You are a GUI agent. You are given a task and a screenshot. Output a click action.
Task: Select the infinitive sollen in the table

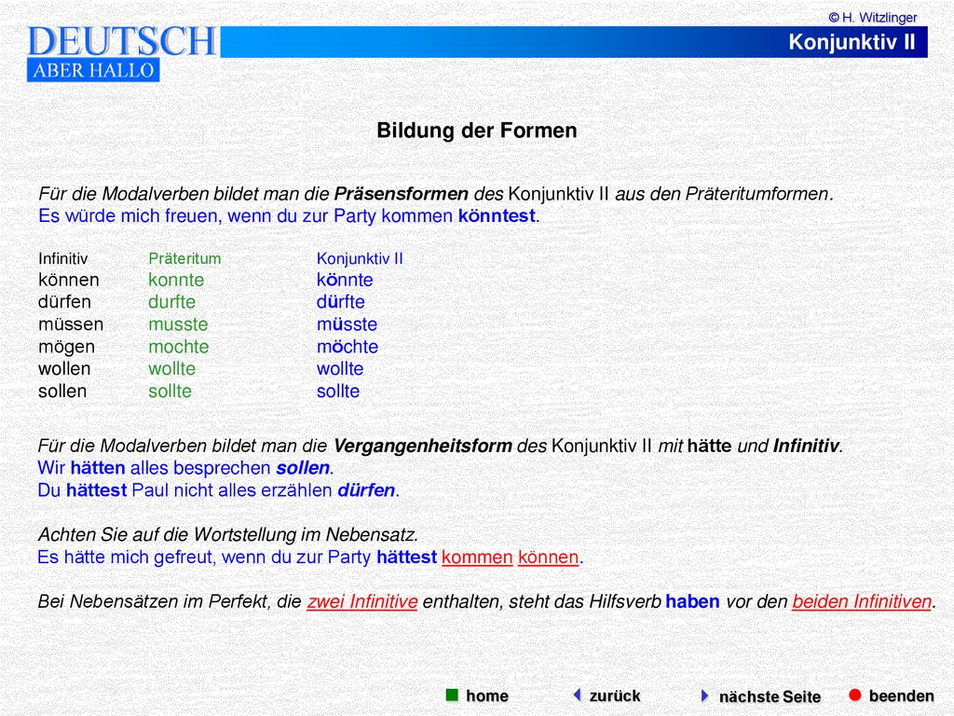62,392
